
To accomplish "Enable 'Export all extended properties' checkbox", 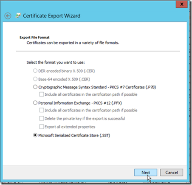I will [42, 127].
